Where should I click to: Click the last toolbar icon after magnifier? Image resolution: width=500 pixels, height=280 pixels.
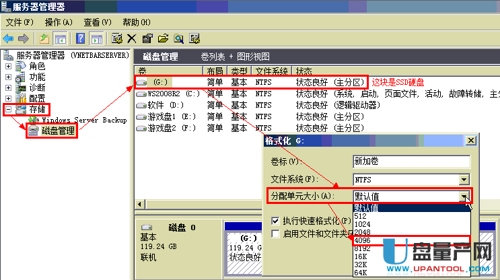pyautogui.click(x=194, y=39)
